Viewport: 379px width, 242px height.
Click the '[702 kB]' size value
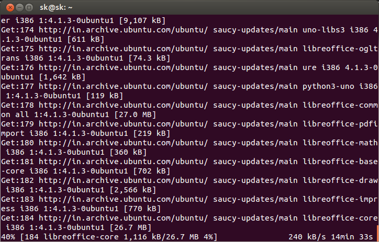(152, 171)
